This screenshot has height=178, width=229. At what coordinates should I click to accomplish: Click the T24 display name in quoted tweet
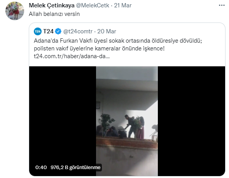(48, 31)
